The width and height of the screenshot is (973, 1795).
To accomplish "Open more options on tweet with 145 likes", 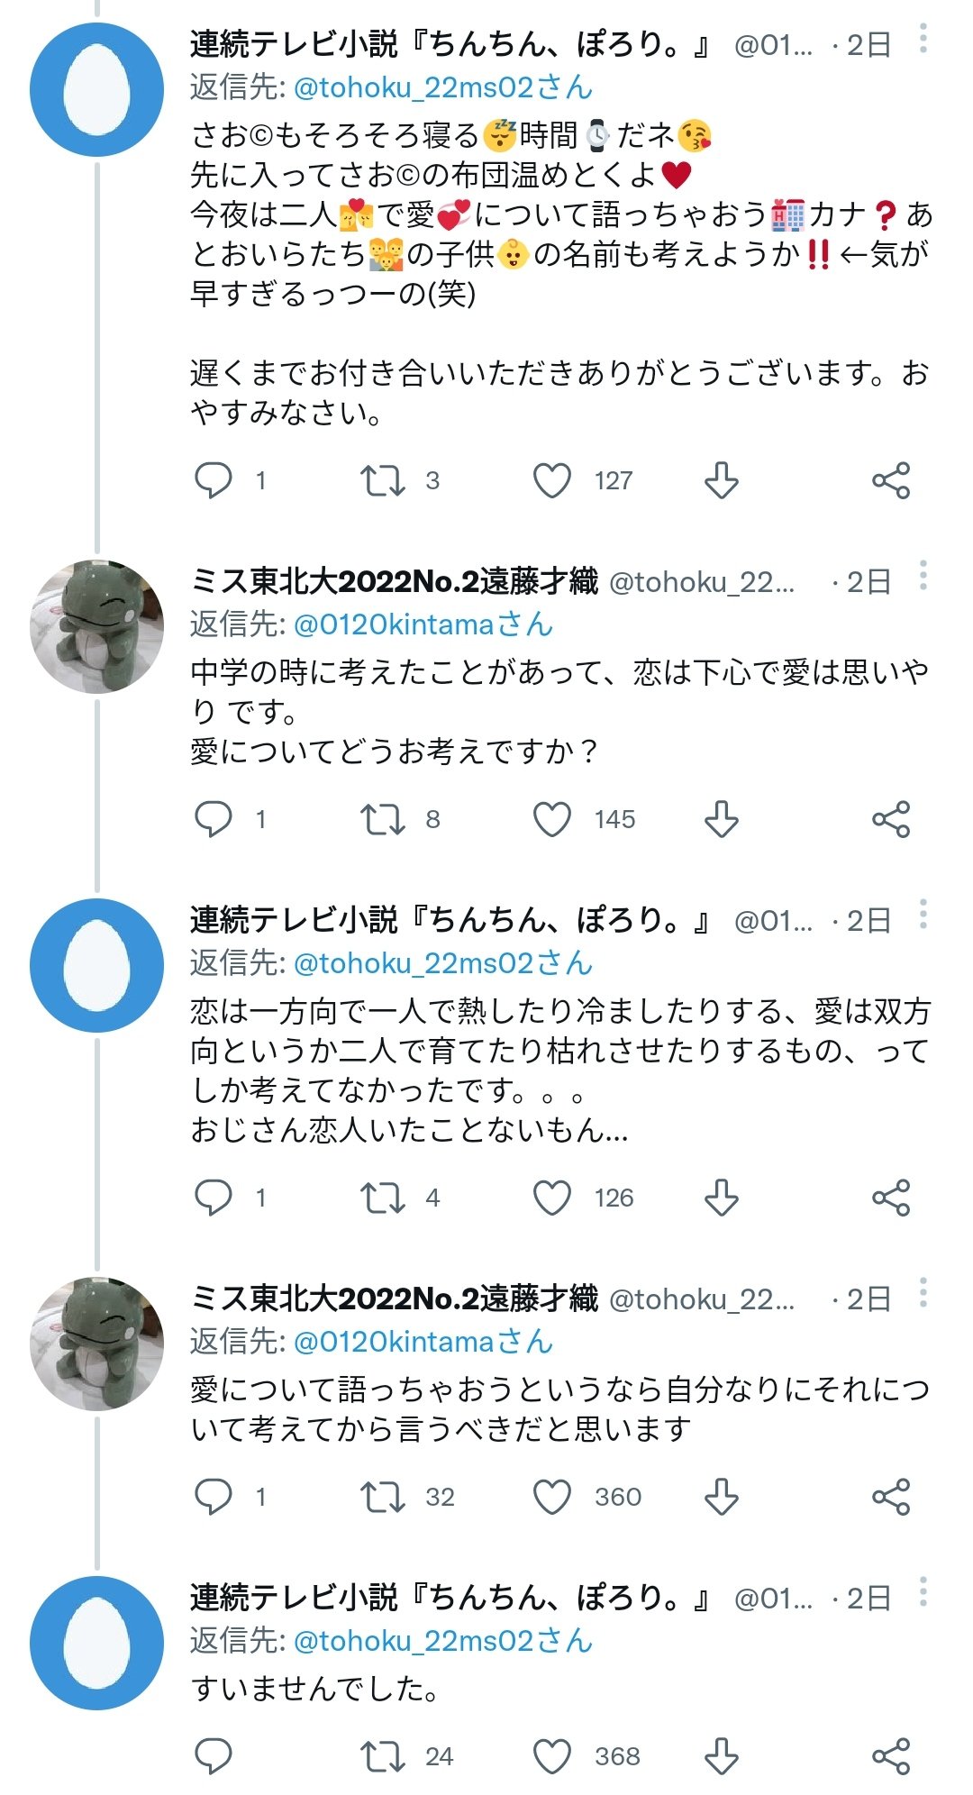I will (923, 576).
